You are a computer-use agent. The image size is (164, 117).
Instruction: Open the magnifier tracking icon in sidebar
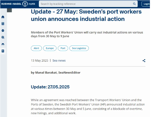(3, 37)
